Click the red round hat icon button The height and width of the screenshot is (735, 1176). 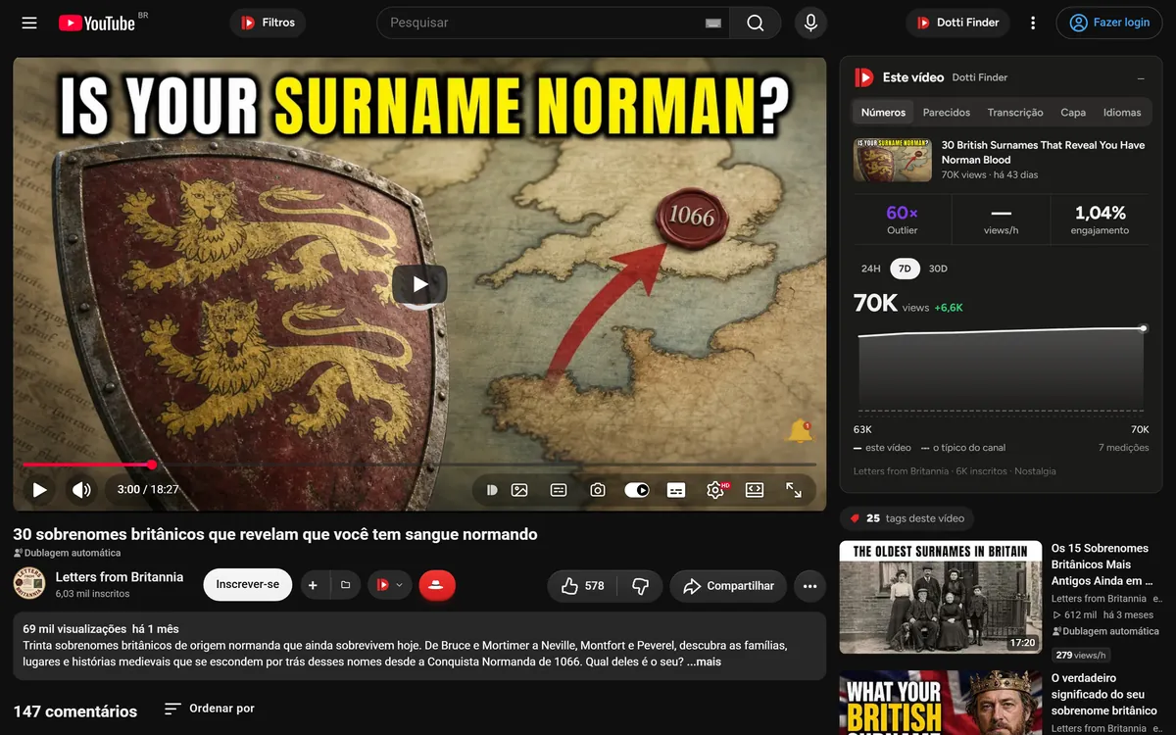(x=437, y=585)
